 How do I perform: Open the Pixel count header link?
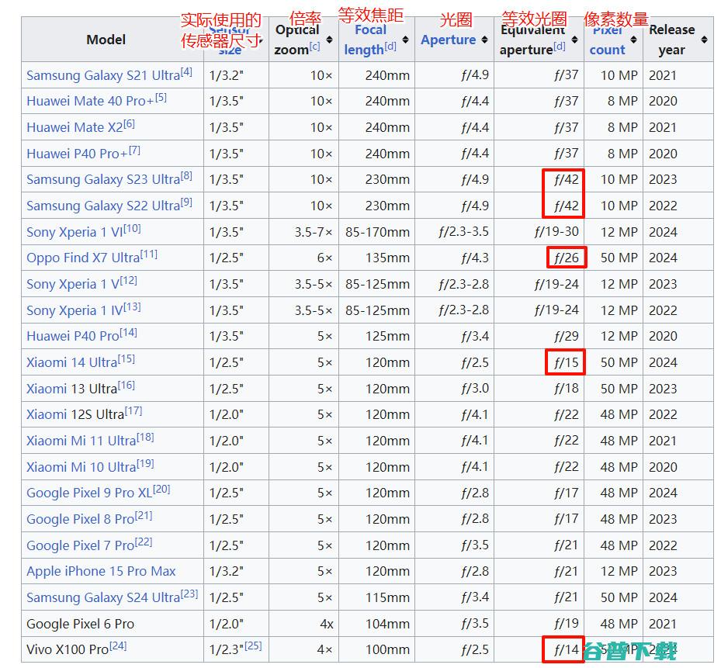608,40
